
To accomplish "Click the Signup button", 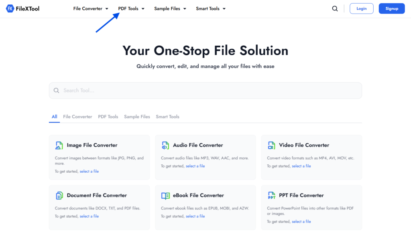I will click(x=391, y=8).
